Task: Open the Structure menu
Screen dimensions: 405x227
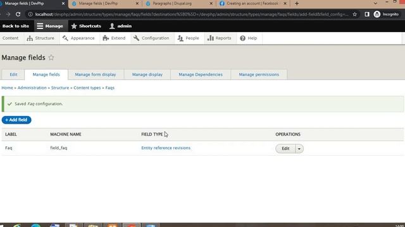Action: click(40, 38)
